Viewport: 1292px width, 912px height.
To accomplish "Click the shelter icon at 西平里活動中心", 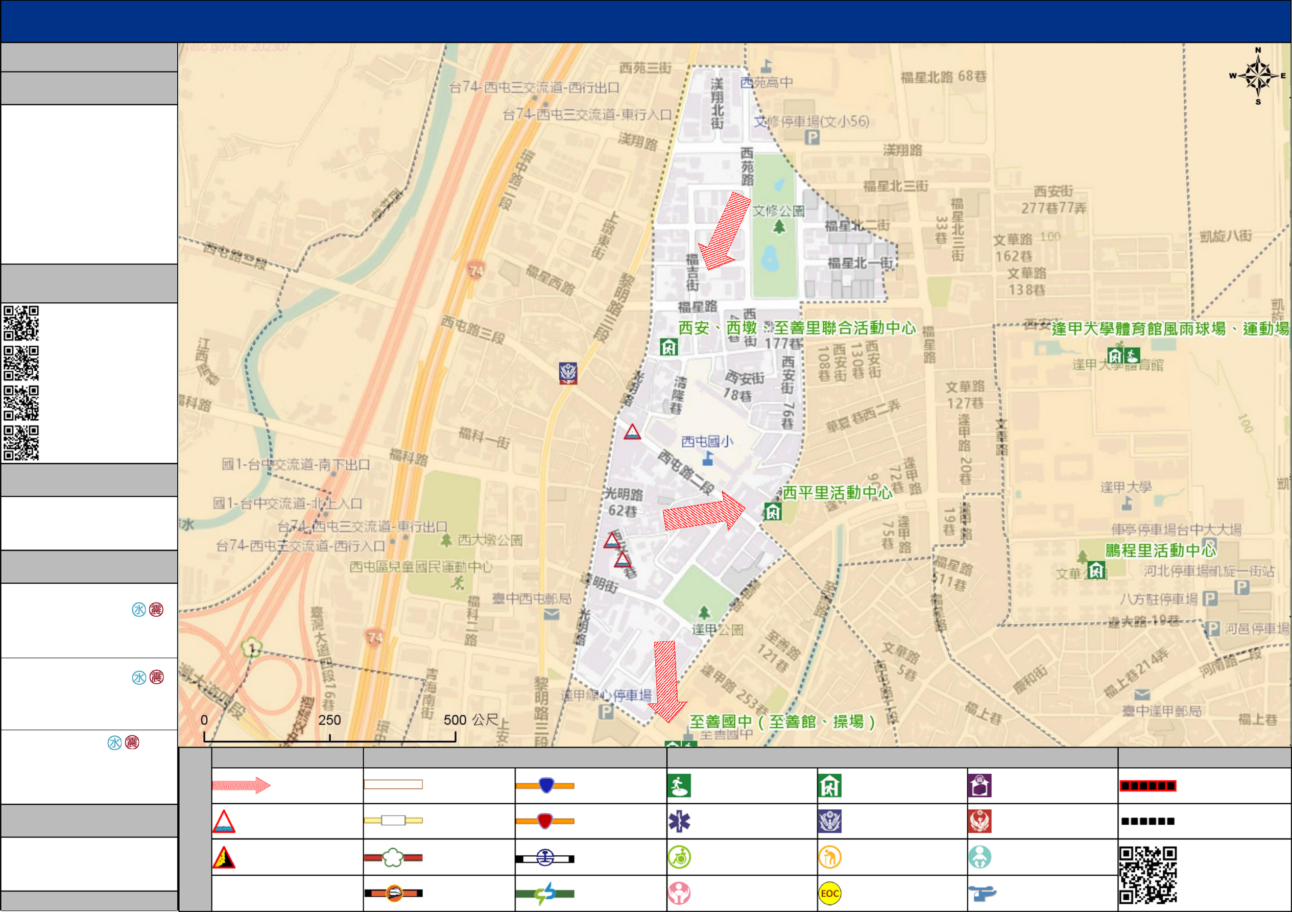I will tap(773, 512).
